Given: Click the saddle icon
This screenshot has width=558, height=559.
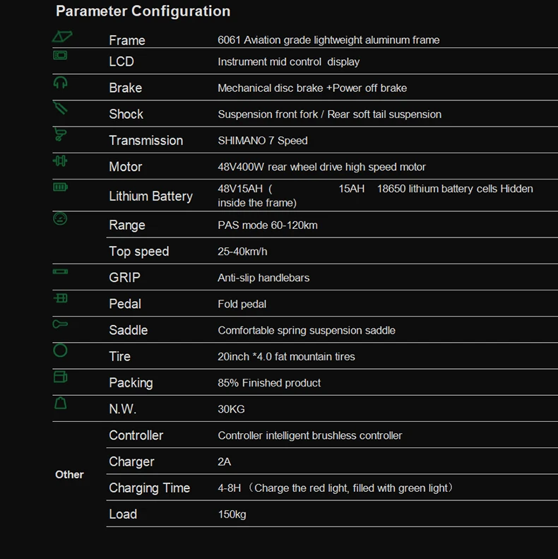Looking at the screenshot, I should [x=61, y=324].
